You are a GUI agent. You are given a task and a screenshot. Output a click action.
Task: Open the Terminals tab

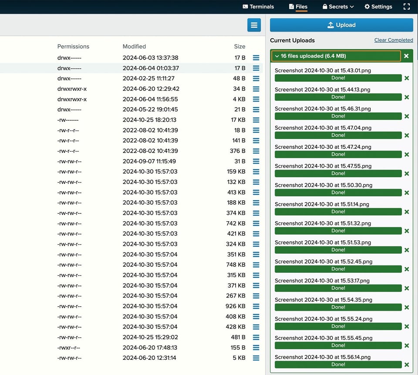point(258,7)
